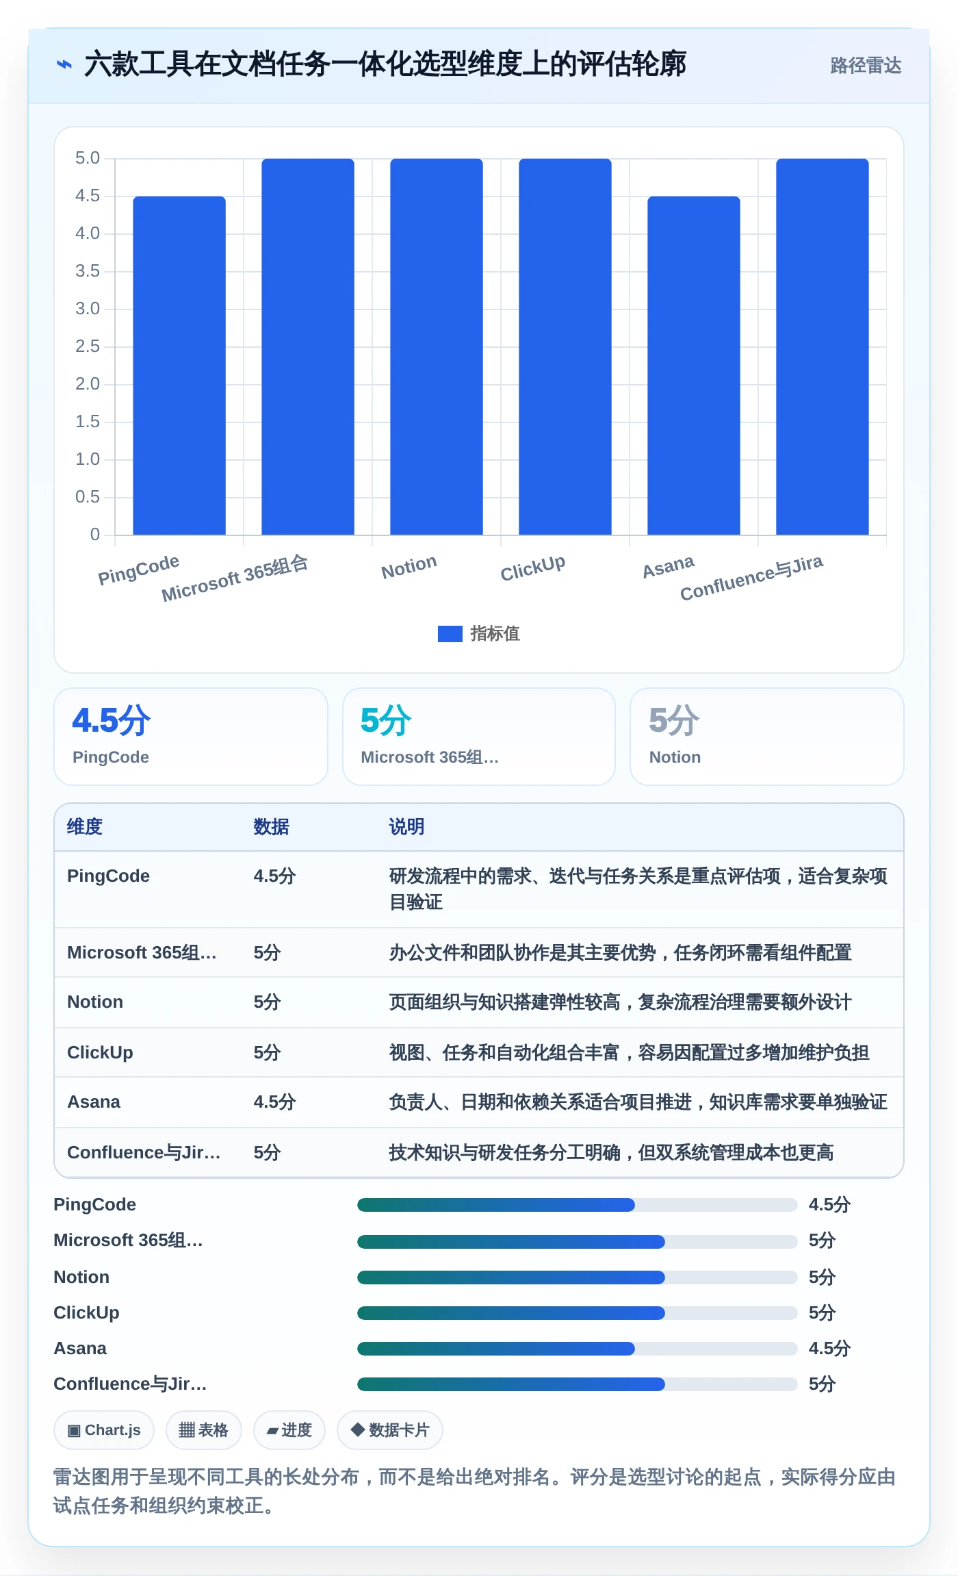Open the 5分 Microsoft 365组 data card
The width and height of the screenshot is (958, 1576).
click(x=479, y=737)
